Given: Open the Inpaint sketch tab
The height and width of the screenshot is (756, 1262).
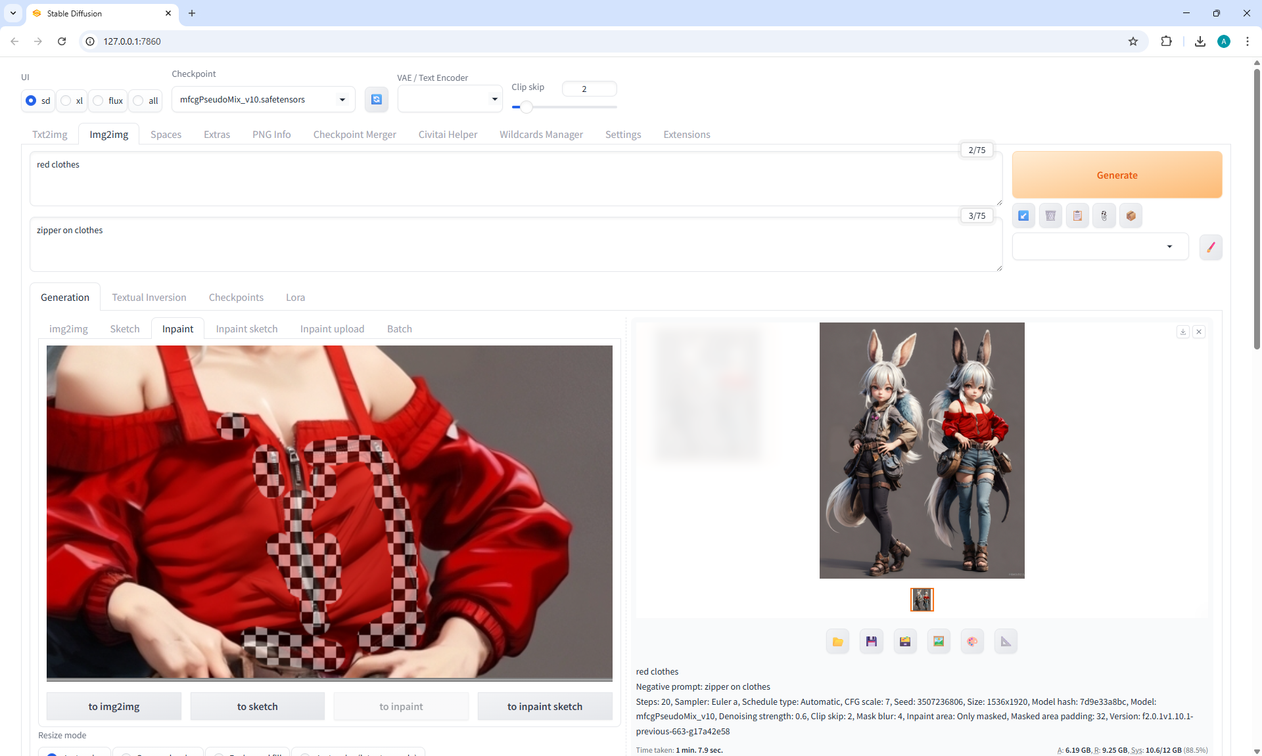Looking at the screenshot, I should pyautogui.click(x=246, y=328).
